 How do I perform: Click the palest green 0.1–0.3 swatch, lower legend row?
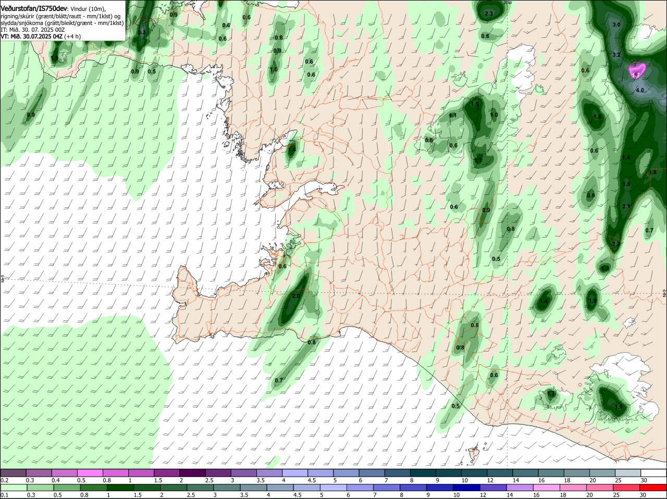(13, 488)
